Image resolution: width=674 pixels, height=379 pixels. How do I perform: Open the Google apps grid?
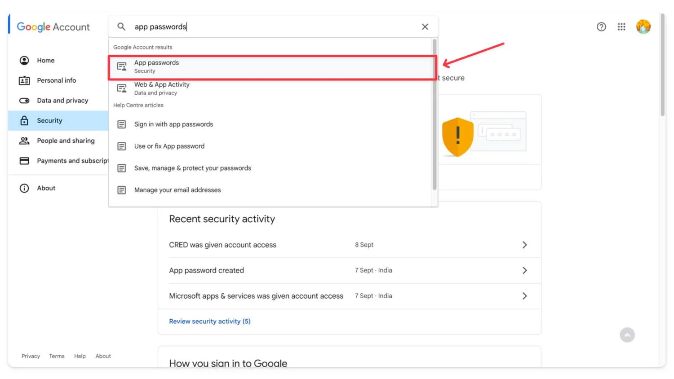click(x=621, y=27)
